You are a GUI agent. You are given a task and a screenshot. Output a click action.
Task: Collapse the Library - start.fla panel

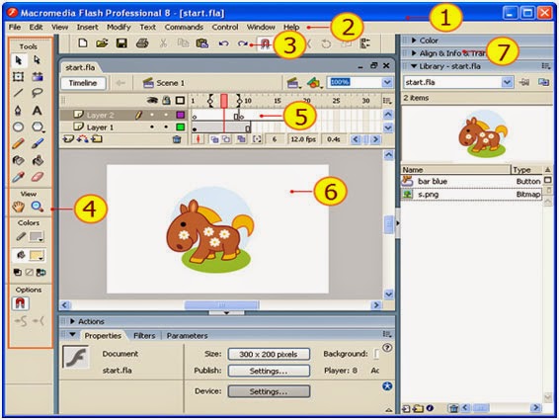pos(414,66)
